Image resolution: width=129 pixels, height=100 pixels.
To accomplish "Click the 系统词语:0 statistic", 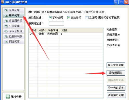I will pyautogui.click(x=113, y=35).
